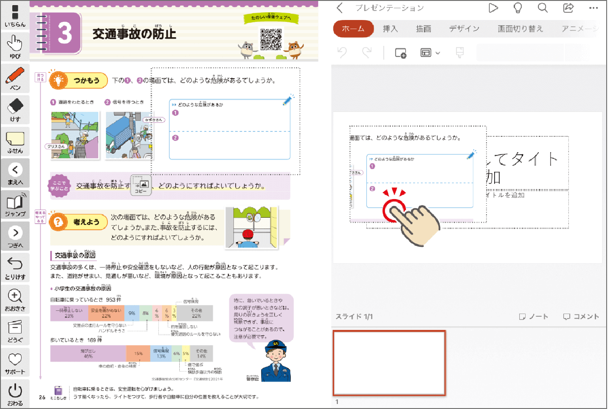Image resolution: width=608 pixels, height=409 pixels.
Task: Select the ゆび finger tool
Action: tap(15, 46)
